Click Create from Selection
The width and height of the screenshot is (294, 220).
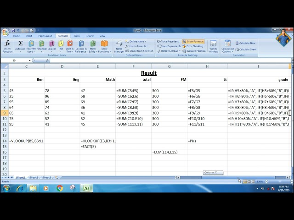[x=139, y=51]
